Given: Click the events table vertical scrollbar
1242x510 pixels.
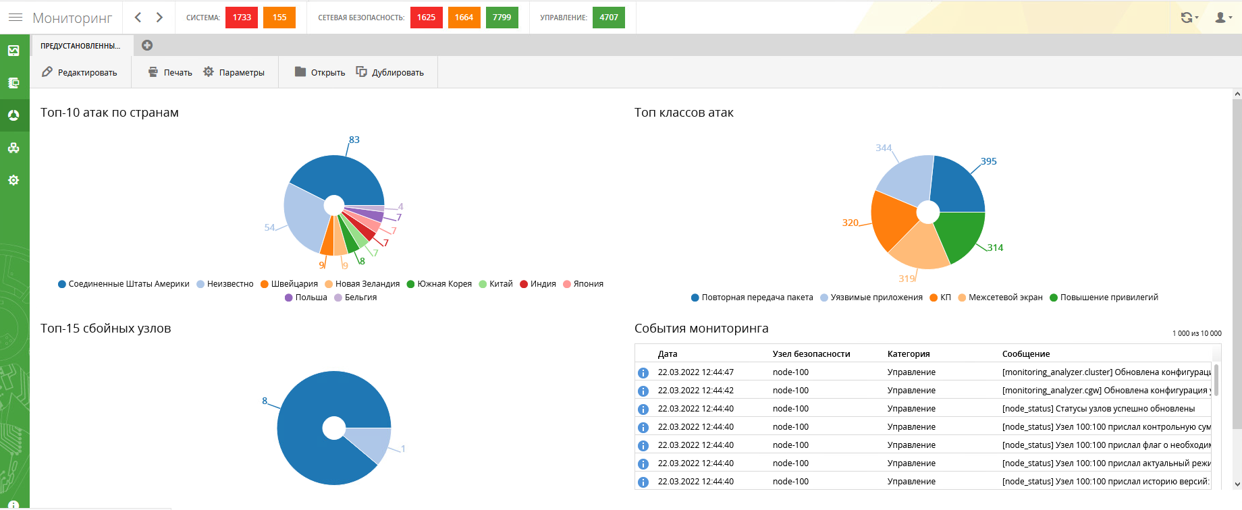Looking at the screenshot, I should coord(1216,380).
